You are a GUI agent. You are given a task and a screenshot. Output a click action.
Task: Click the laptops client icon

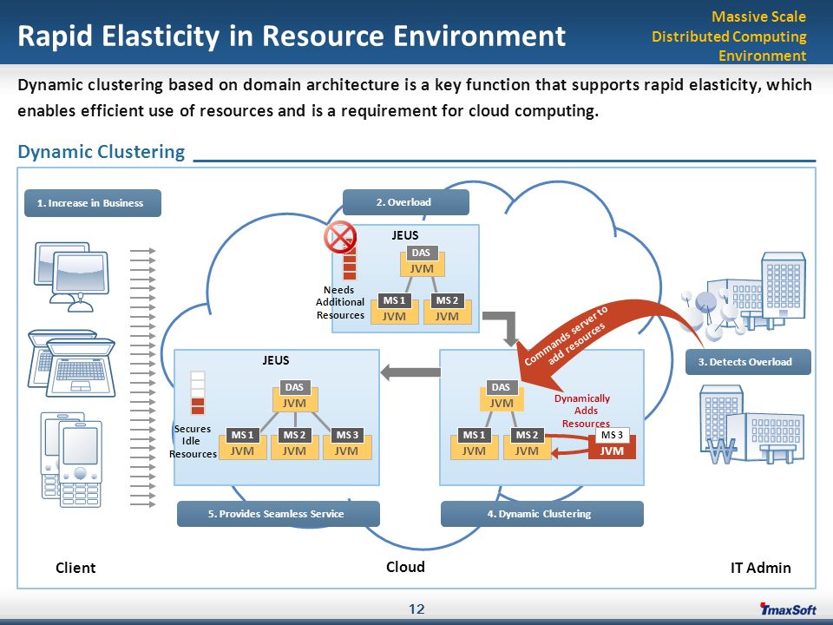(71, 363)
